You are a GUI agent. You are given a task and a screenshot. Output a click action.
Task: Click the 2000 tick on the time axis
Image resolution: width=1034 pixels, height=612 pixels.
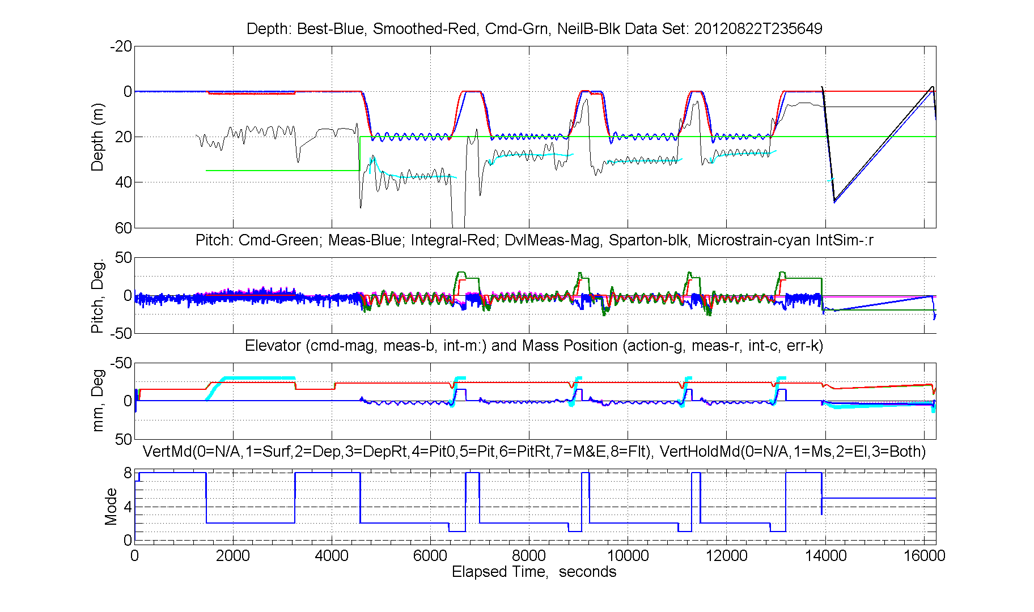pyautogui.click(x=233, y=556)
